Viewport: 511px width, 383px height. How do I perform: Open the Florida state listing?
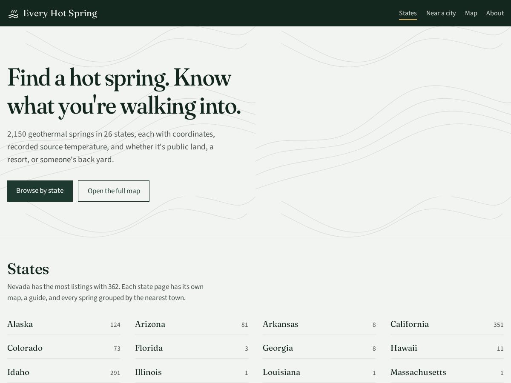[192, 348]
